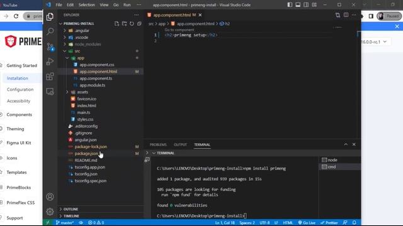This screenshot has width=403, height=226.
Task: Open Run and Debug view
Action: point(50,62)
